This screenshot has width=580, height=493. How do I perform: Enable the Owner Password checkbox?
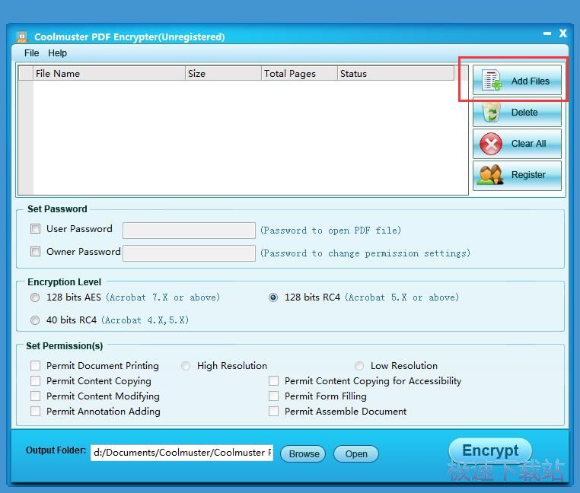pyautogui.click(x=36, y=252)
